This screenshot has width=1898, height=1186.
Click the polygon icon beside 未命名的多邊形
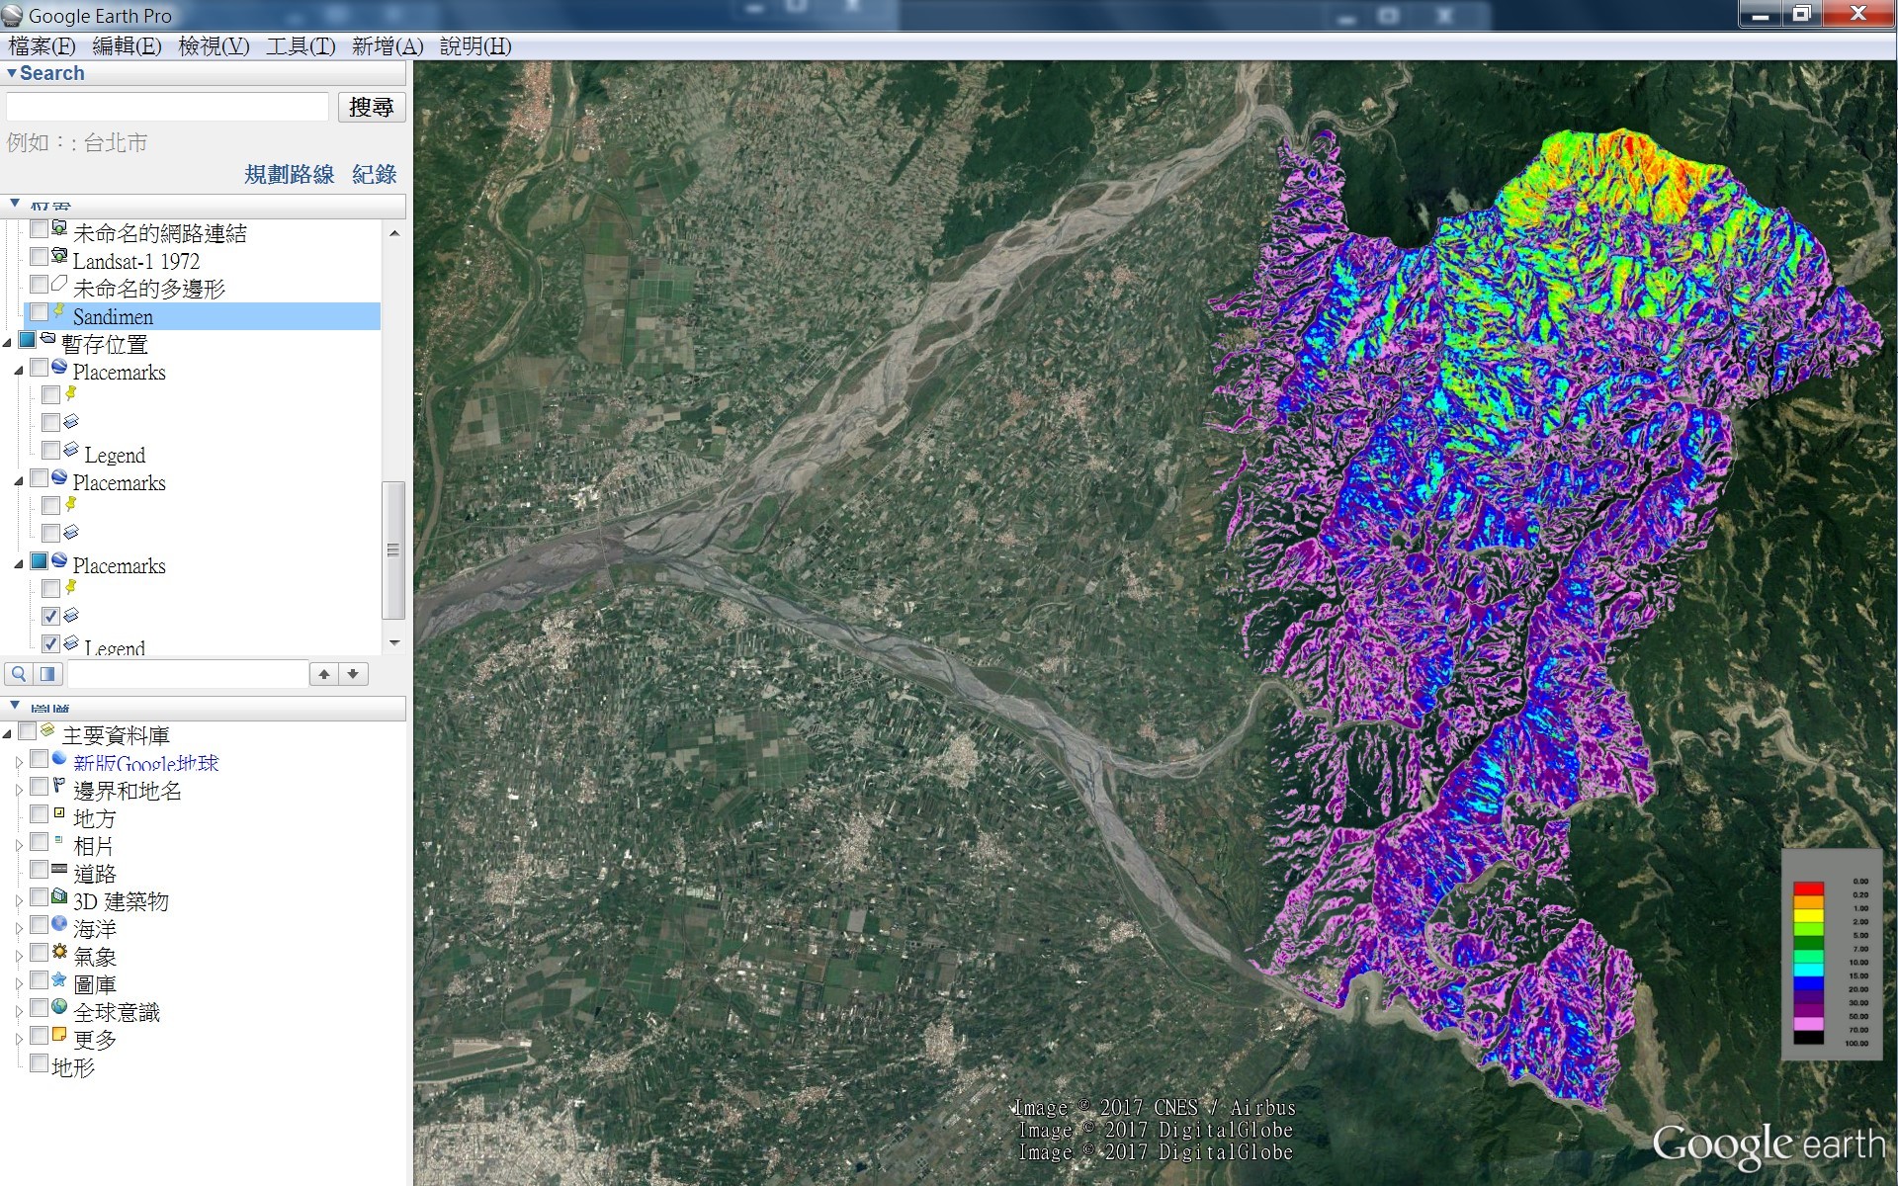click(59, 285)
